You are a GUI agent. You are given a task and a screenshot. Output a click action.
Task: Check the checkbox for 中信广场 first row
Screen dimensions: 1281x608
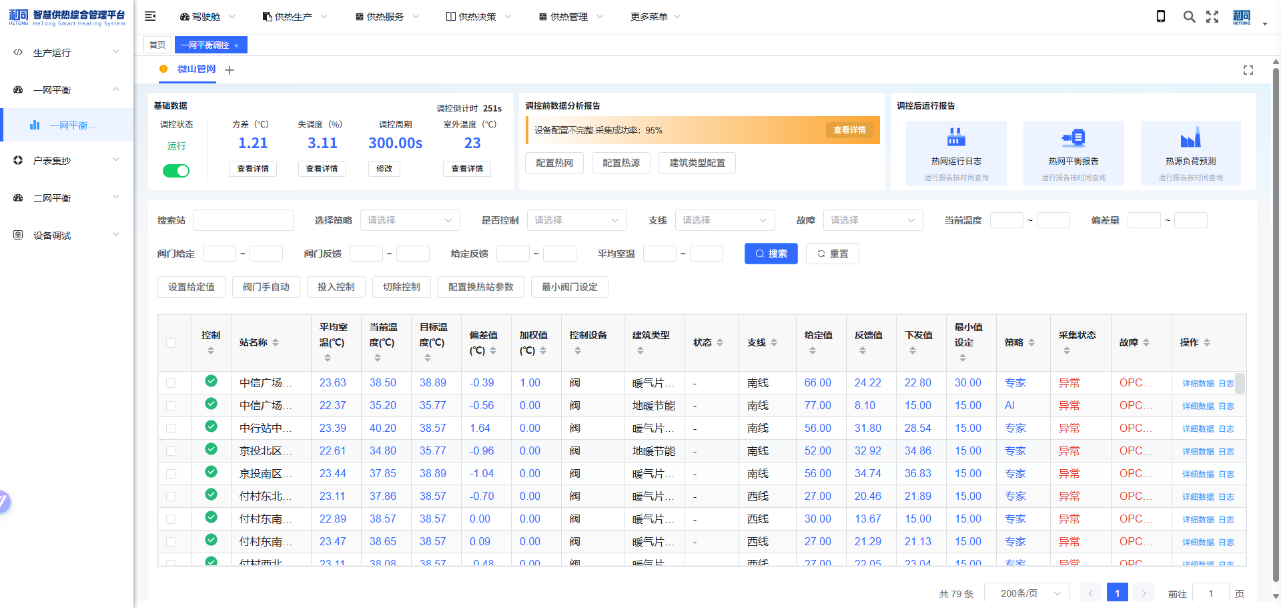pyautogui.click(x=171, y=382)
